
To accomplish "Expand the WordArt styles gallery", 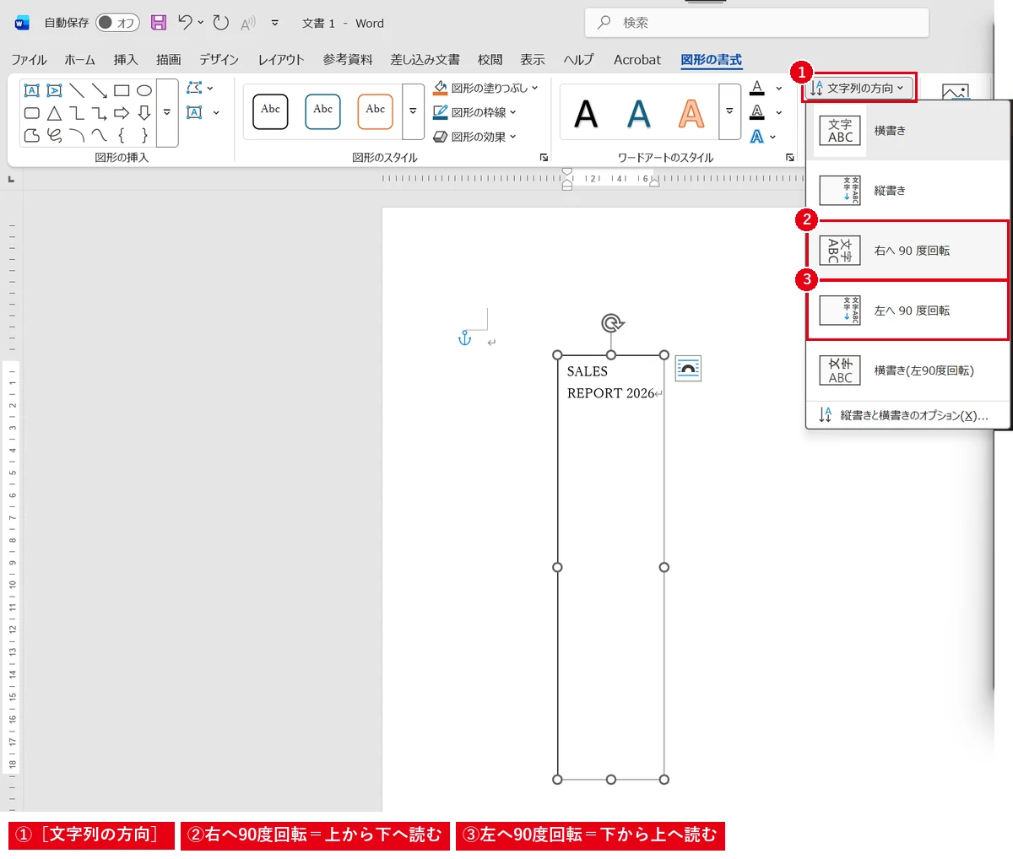I will 730,111.
